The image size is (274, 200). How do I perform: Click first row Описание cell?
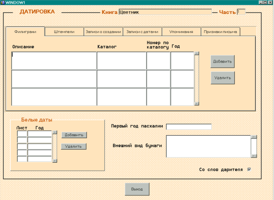point(54,61)
